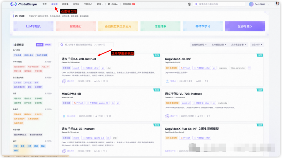
Task: Expand the 更多 nav dropdown
Action: pyautogui.click(x=100, y=4)
